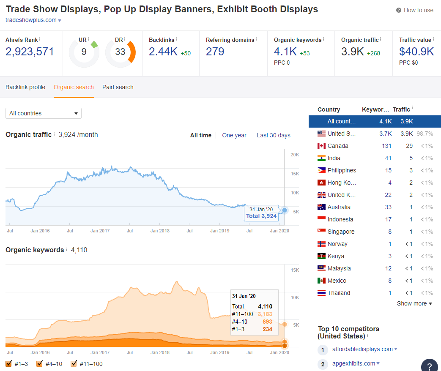
Task: Toggle the #11–100 positions checkbox
Action: pos(74,363)
